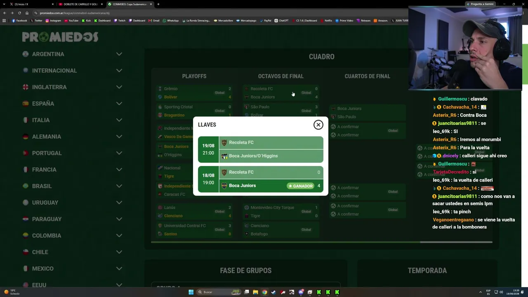Screen dimensions: 528x297
Task: Click Boca Juniors/O'Higgins in the 19/08 match
Action: [x=271, y=156]
